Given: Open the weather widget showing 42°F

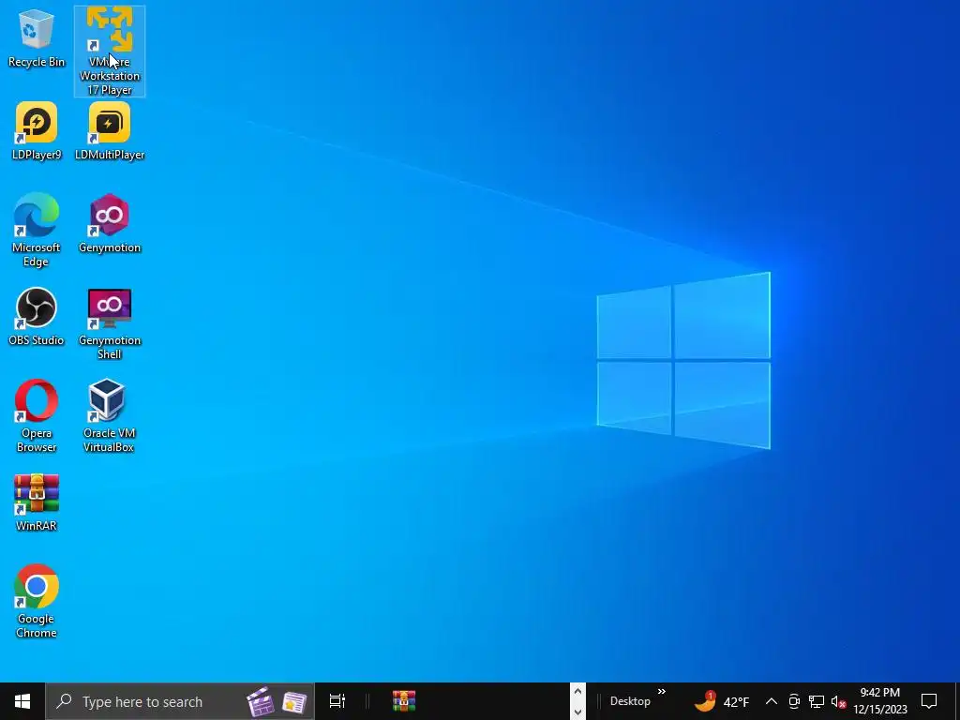Looking at the screenshot, I should (722, 701).
